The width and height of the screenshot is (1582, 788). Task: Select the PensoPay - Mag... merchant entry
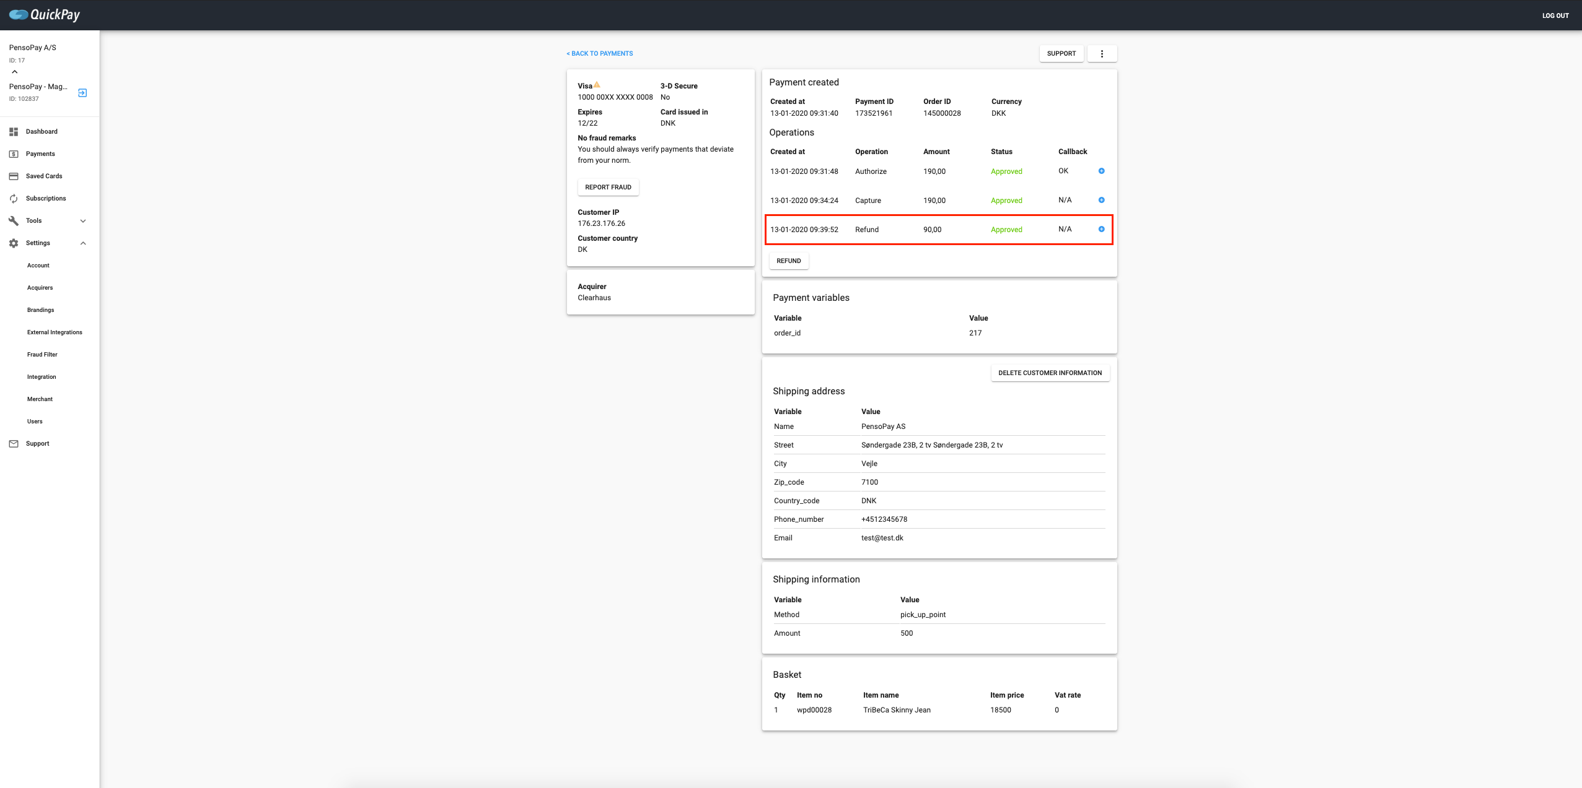tap(38, 87)
